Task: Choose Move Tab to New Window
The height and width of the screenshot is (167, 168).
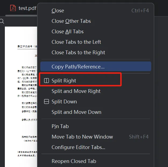Action: pos(82,137)
